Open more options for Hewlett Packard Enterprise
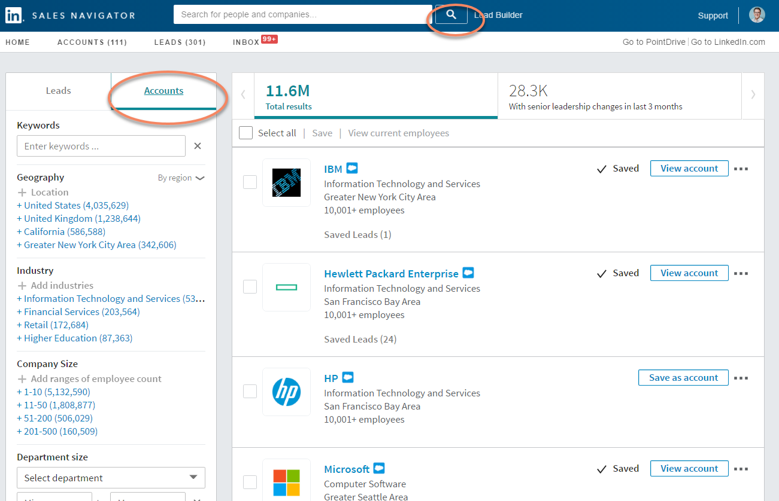 pyautogui.click(x=741, y=273)
